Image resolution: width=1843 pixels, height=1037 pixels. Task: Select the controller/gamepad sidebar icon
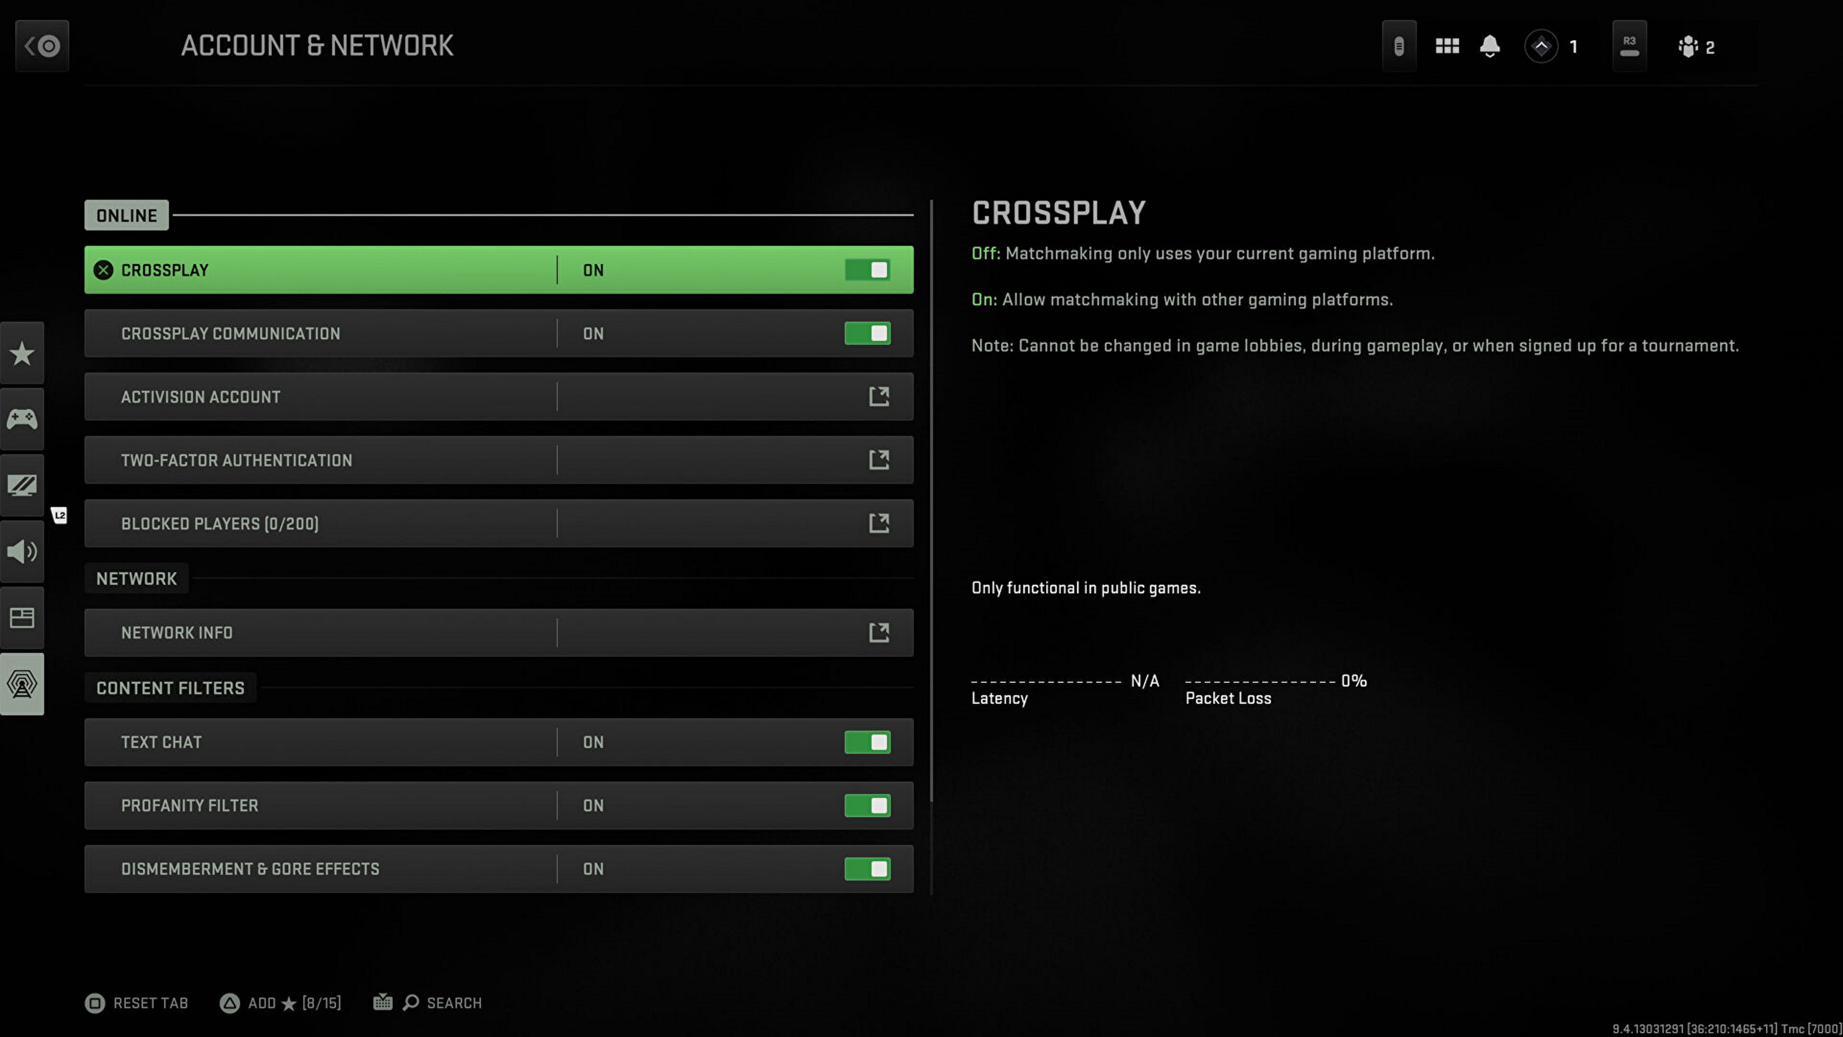(23, 419)
